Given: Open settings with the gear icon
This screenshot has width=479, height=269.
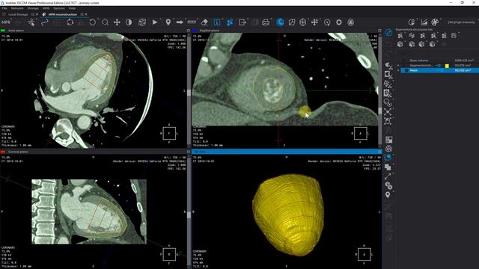Looking at the screenshot, I should [x=339, y=22].
